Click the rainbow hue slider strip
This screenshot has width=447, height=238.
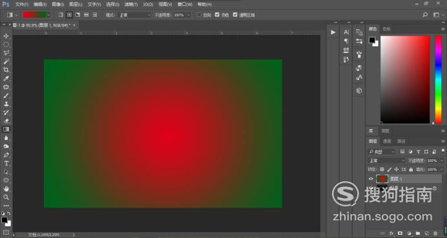438,79
